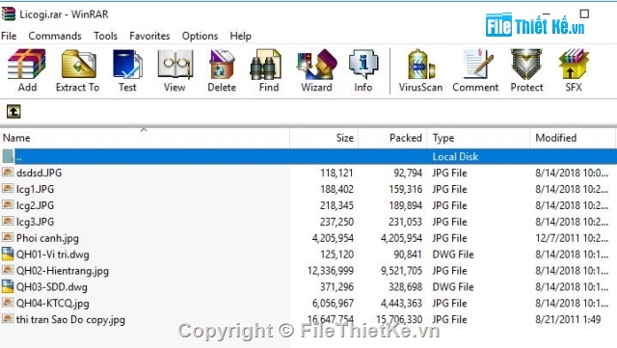Click file icon of QH02-Hientrang.jpg
This screenshot has height=348, width=617.
(8, 270)
